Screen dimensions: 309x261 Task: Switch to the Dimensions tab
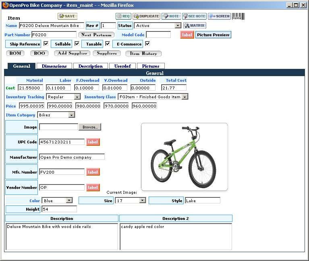(54, 66)
